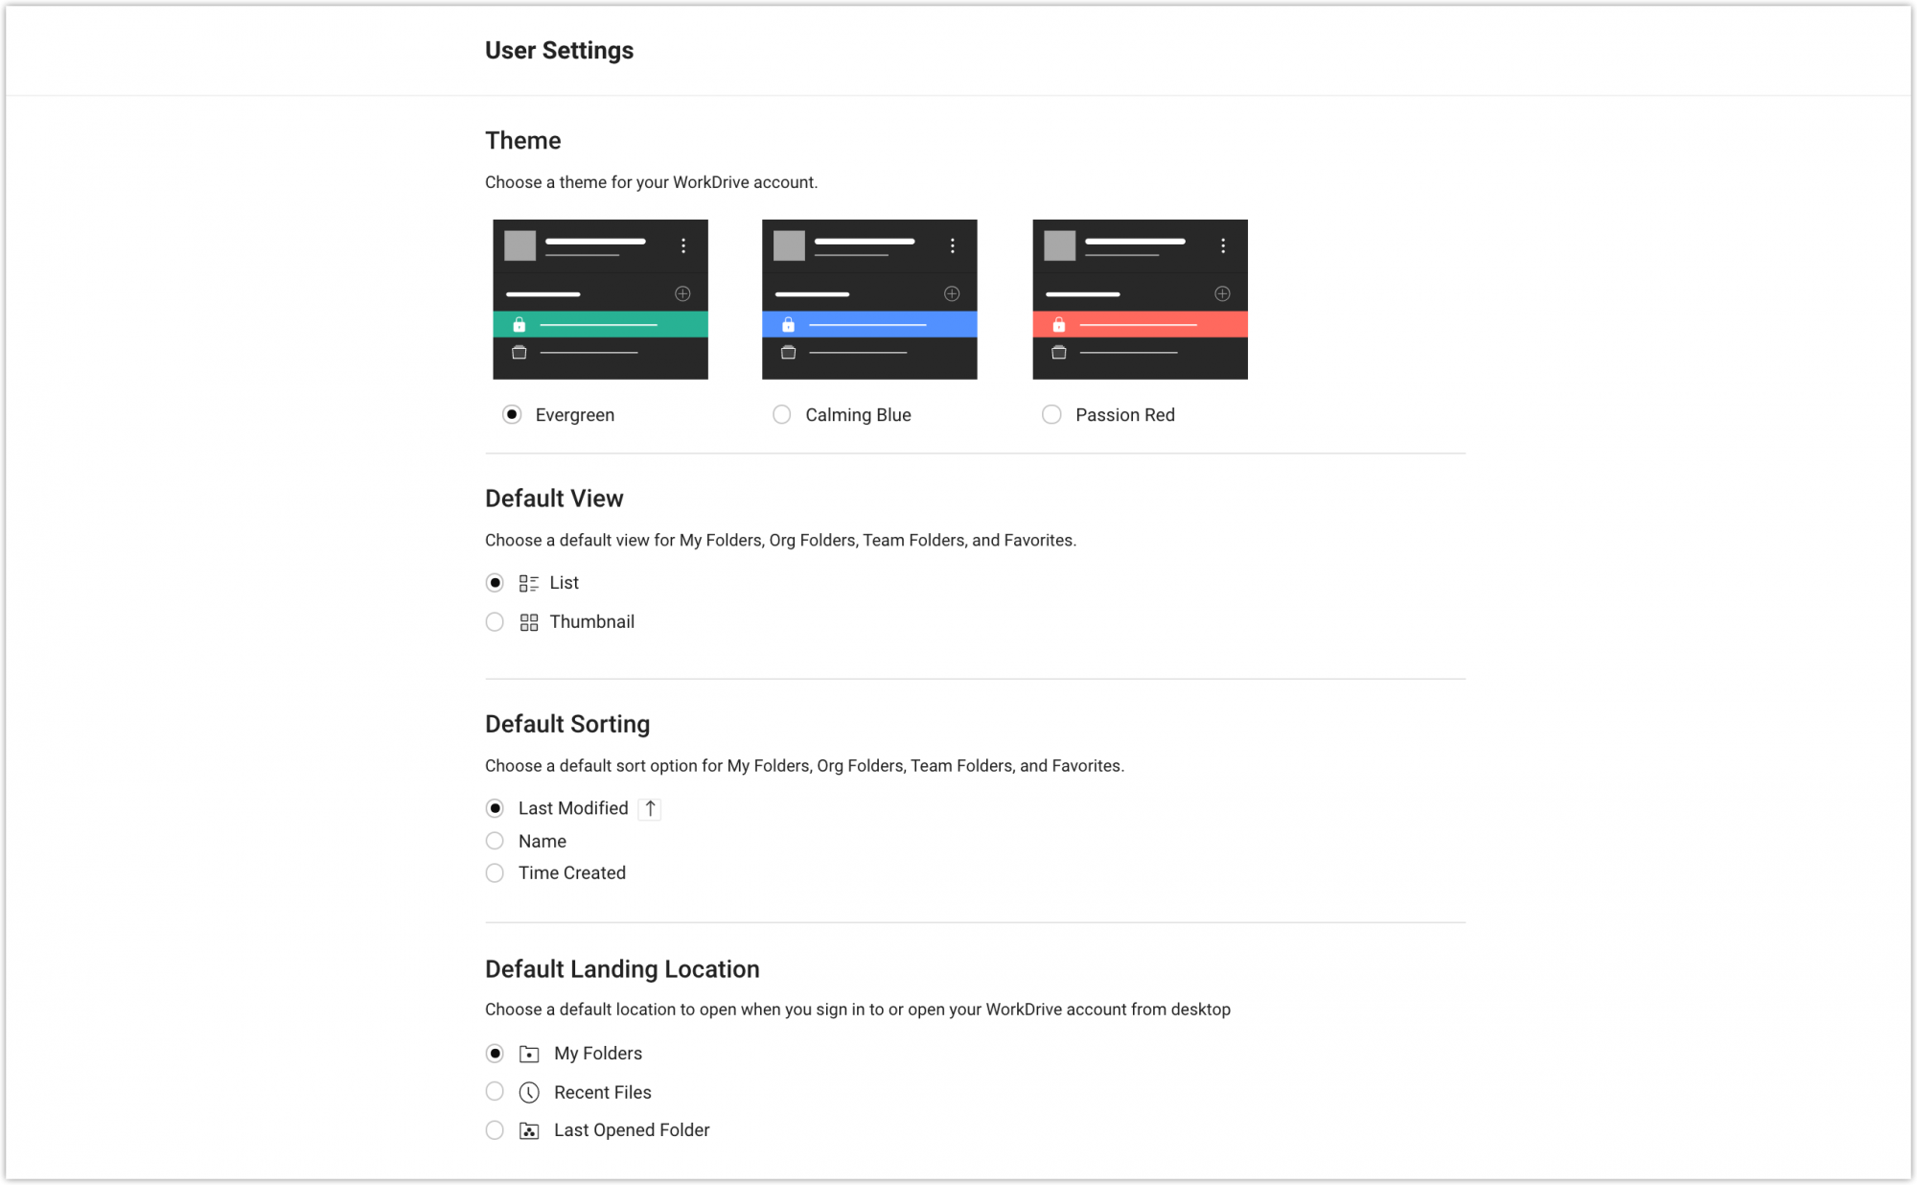This screenshot has width=1917, height=1185.
Task: Open the three-dot menu in Evergreen preview
Action: 683,245
